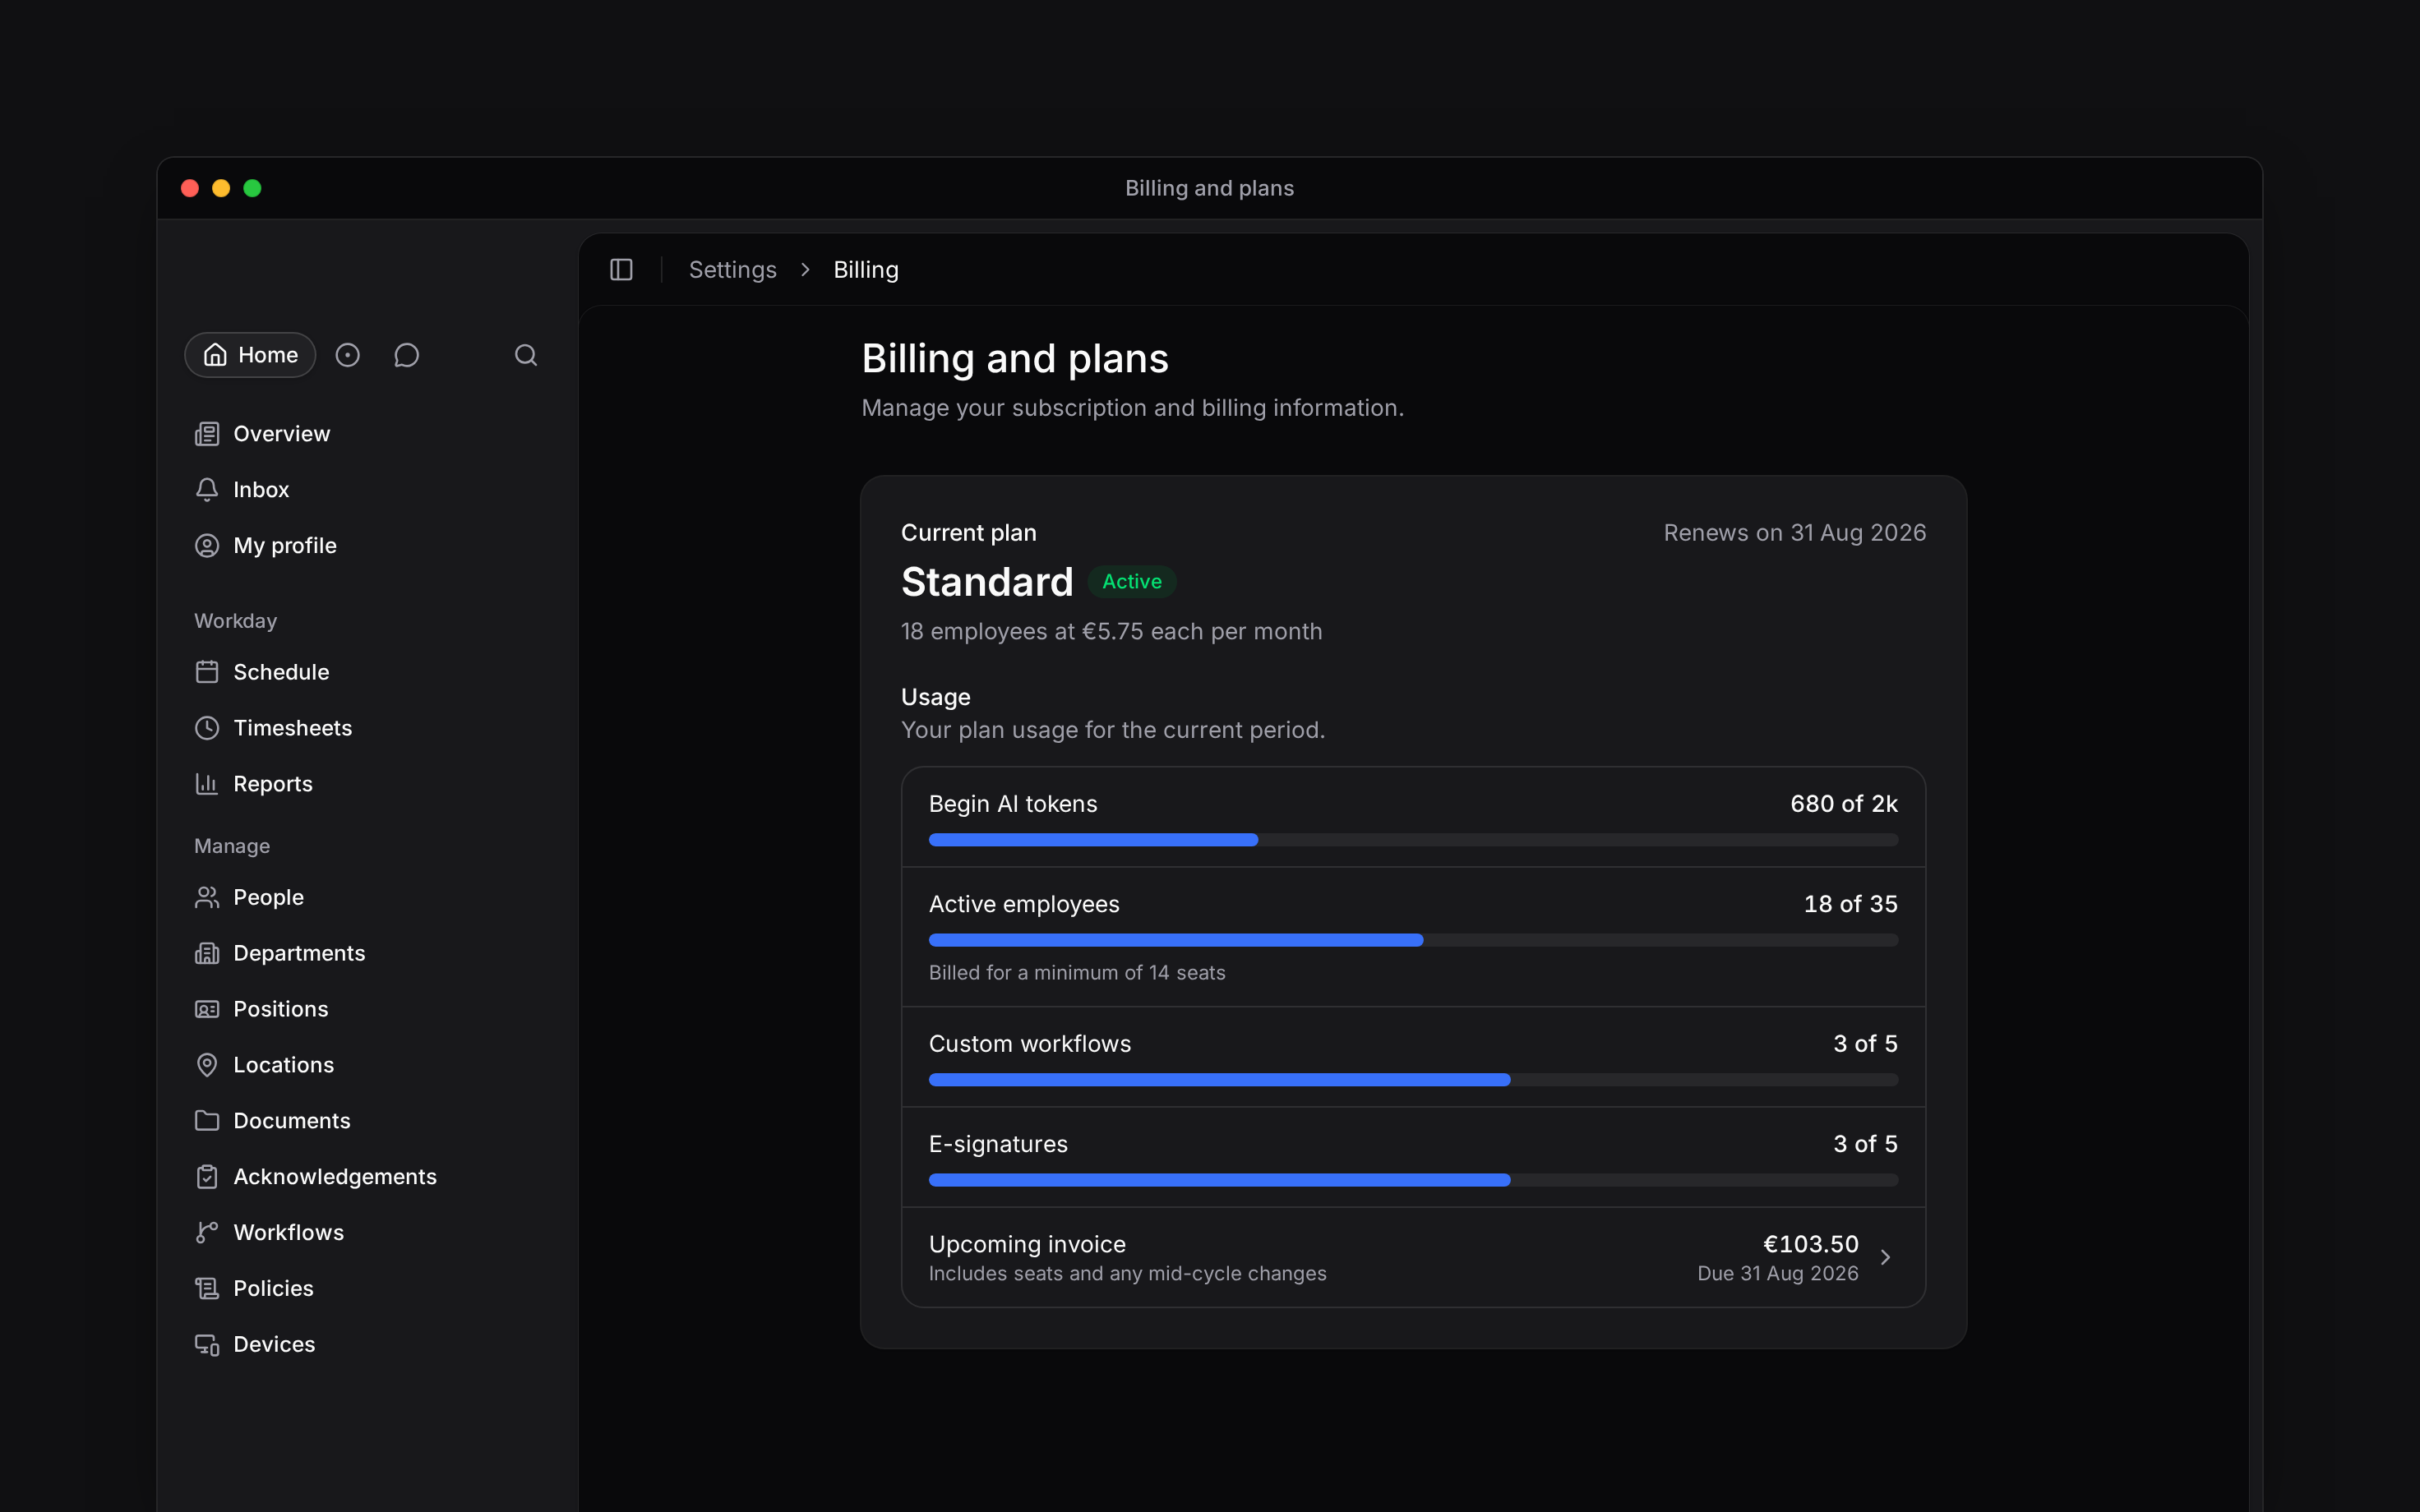Image resolution: width=2420 pixels, height=1512 pixels.
Task: Click "Billed for a minimum of 14 seats"
Action: 1077,972
